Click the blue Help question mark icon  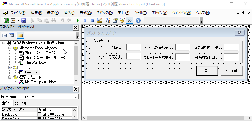pos(138,20)
